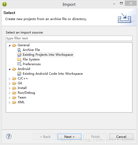This screenshot has height=145, width=138.
Task: Expand the Run/Debug category
Action: (x=10, y=93)
